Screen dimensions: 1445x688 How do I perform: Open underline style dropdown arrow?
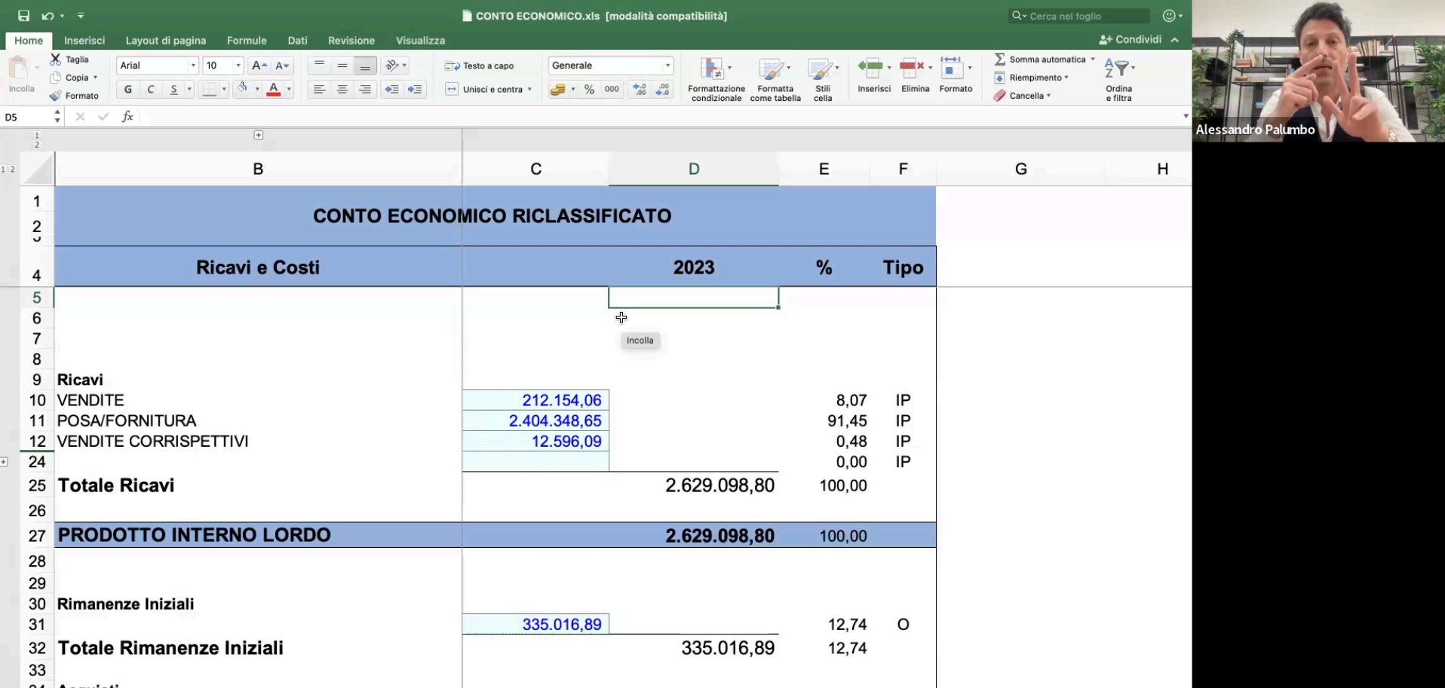pyautogui.click(x=189, y=90)
